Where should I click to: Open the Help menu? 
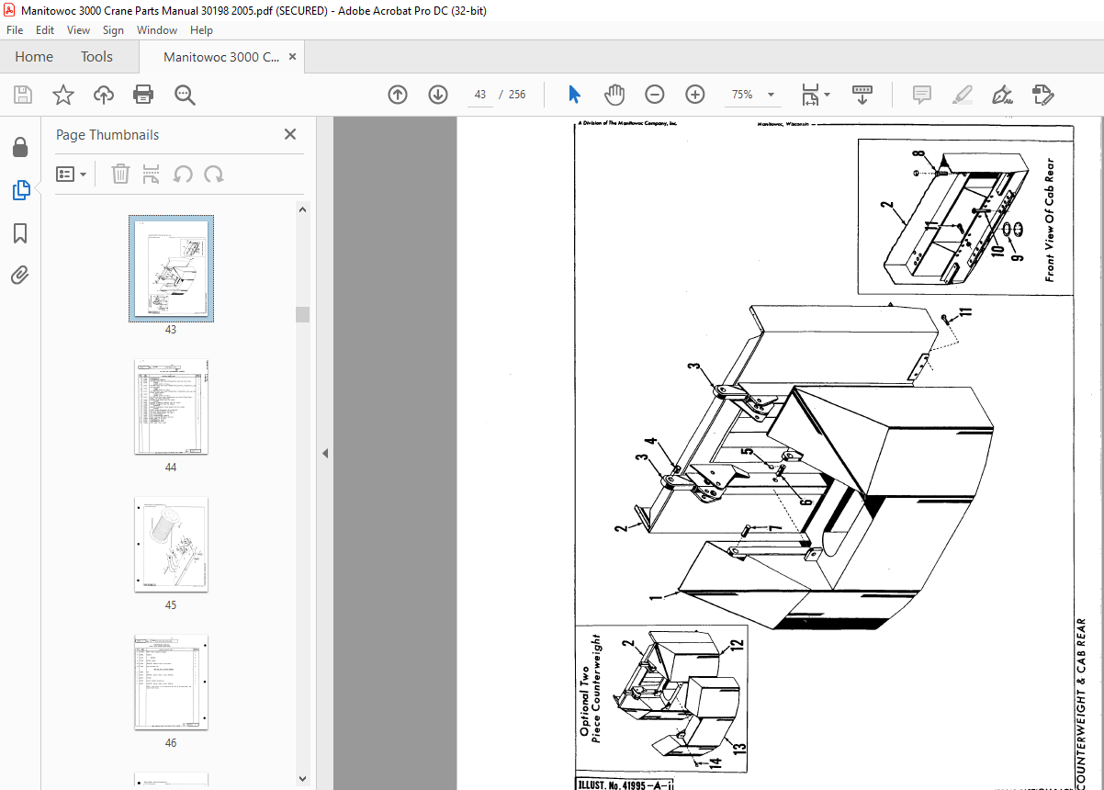point(201,30)
